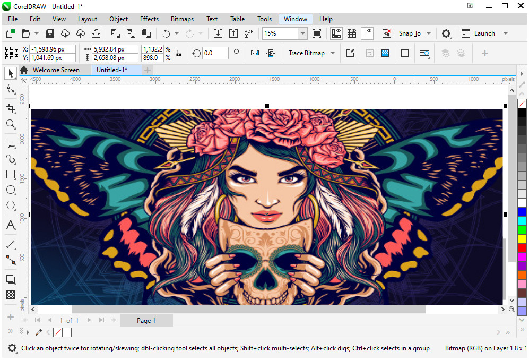Click the Copy icon
Screen dimensions: 529x360
131,33
